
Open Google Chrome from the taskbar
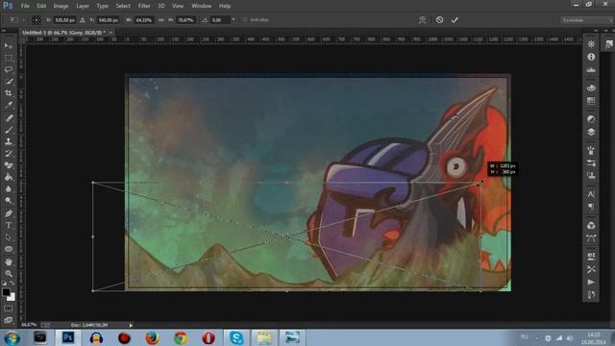click(x=181, y=337)
